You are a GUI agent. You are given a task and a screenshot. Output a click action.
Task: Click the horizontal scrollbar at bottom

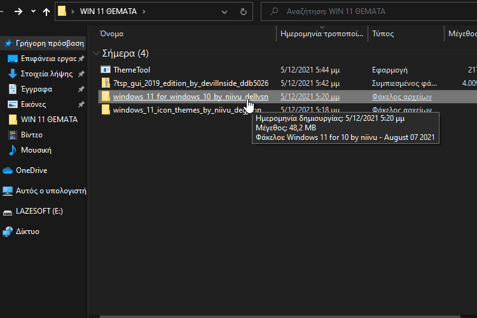pos(280,317)
